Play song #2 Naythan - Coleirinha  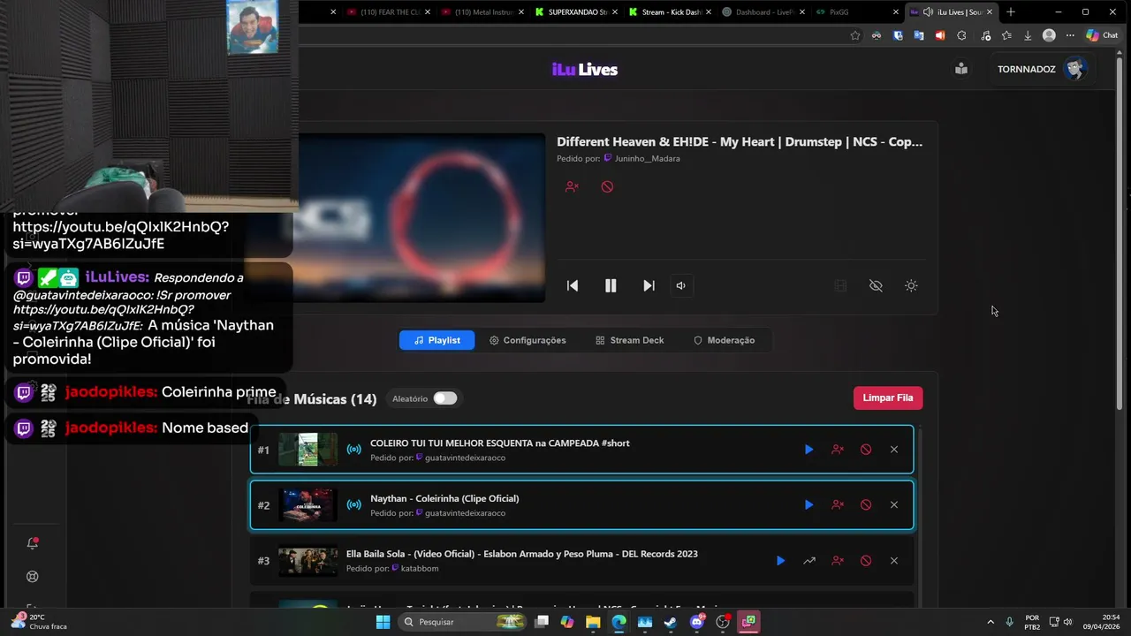(808, 505)
